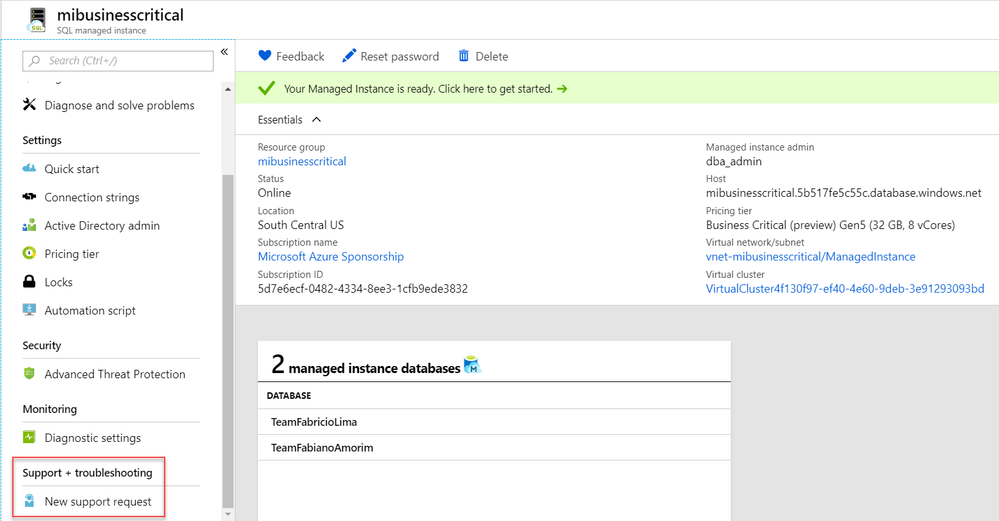Open New support request menu item
The image size is (999, 521).
(98, 502)
